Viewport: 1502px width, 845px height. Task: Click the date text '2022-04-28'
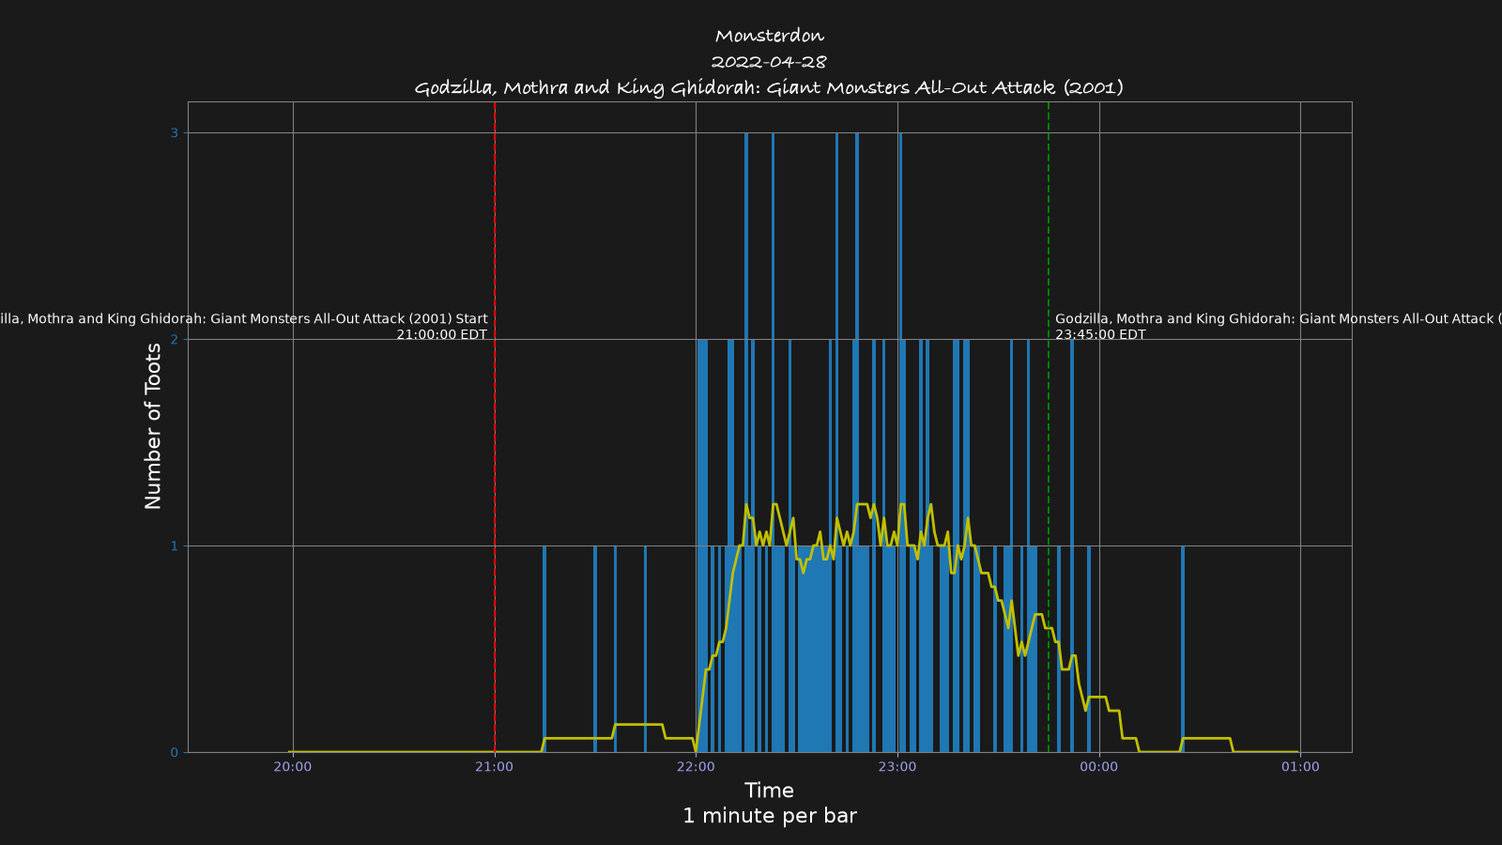(x=769, y=62)
